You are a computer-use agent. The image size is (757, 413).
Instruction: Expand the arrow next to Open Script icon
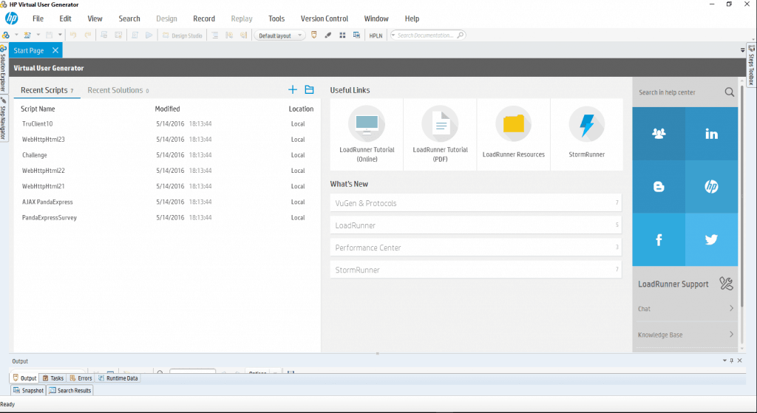coord(38,35)
